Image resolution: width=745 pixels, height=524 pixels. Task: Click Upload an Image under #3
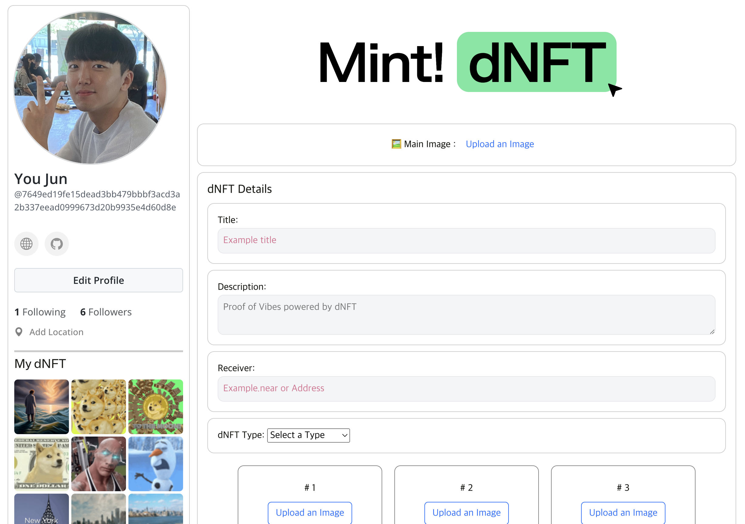623,512
